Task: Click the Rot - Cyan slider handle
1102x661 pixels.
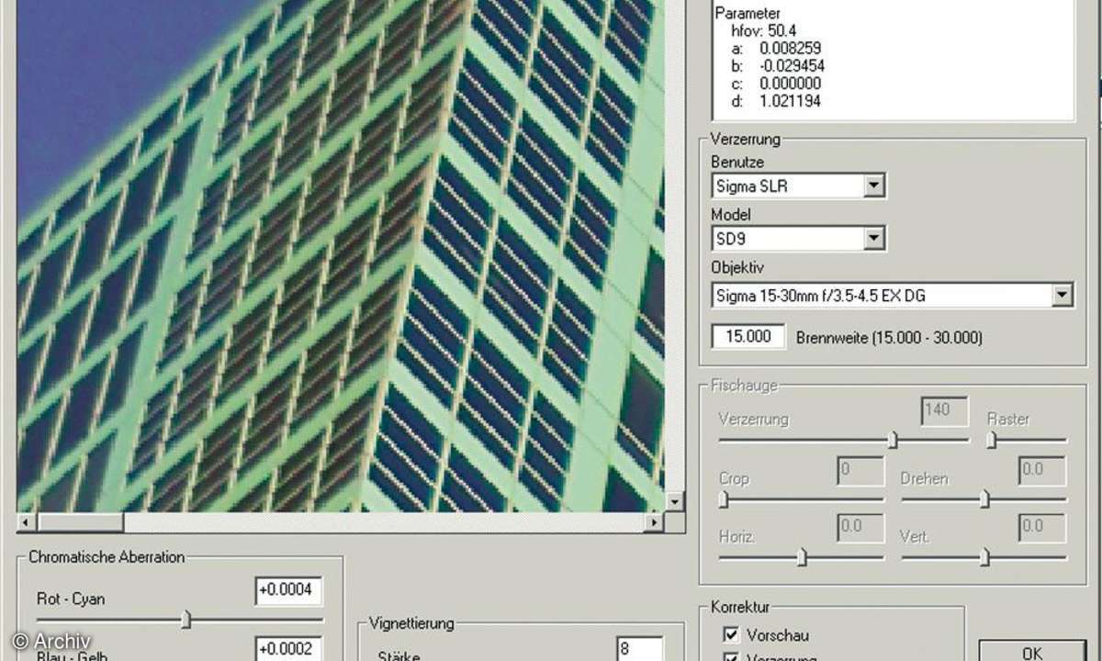Action: click(186, 620)
